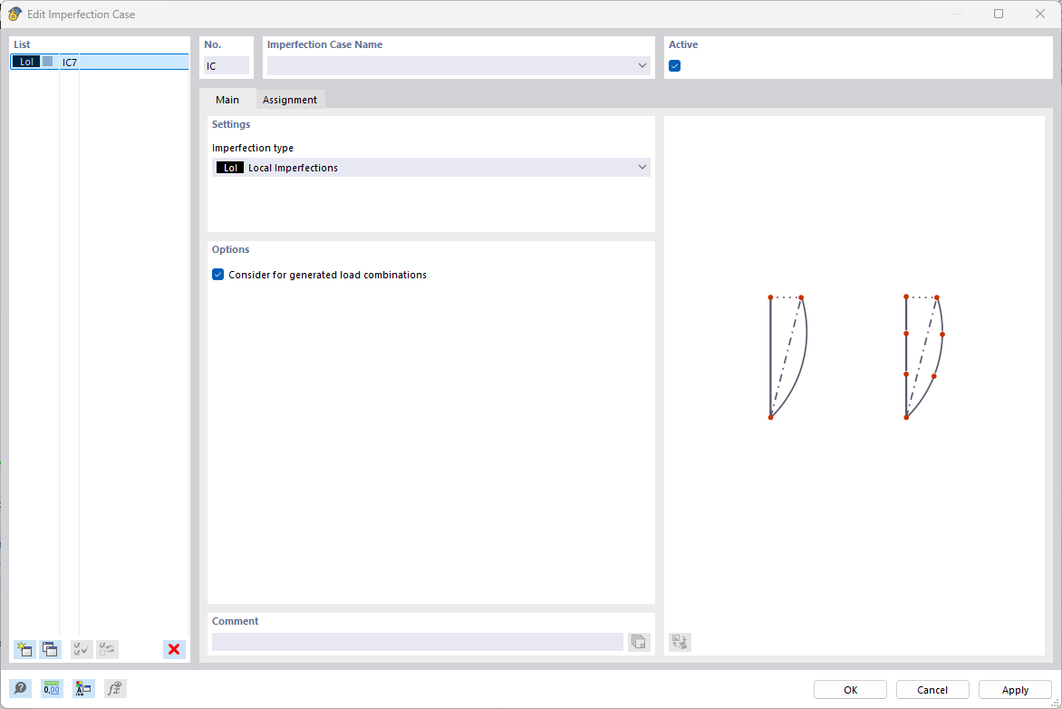Confirm with the OK button
Image resolution: width=1062 pixels, height=709 pixels.
850,689
